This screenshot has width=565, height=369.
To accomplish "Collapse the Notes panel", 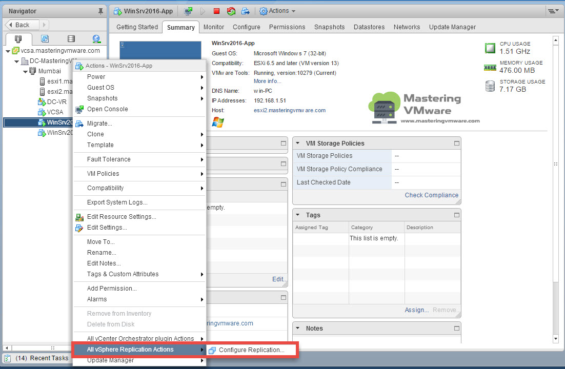I will point(298,328).
